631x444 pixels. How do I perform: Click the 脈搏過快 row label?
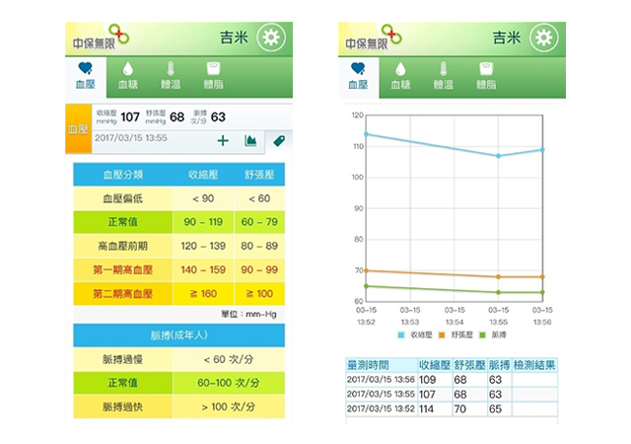point(122,407)
